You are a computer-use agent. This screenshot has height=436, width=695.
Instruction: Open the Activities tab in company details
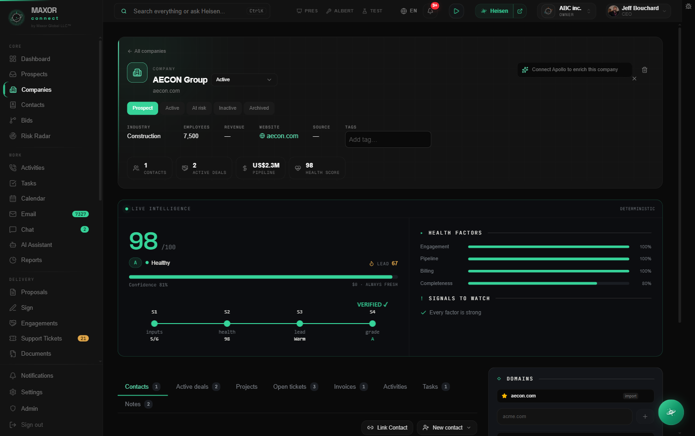pos(395,387)
